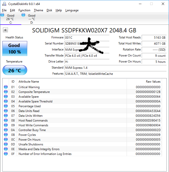
Task: Click the disk model title SOLIDIGM SSDPFKKW020X7
Action: (x=84, y=30)
